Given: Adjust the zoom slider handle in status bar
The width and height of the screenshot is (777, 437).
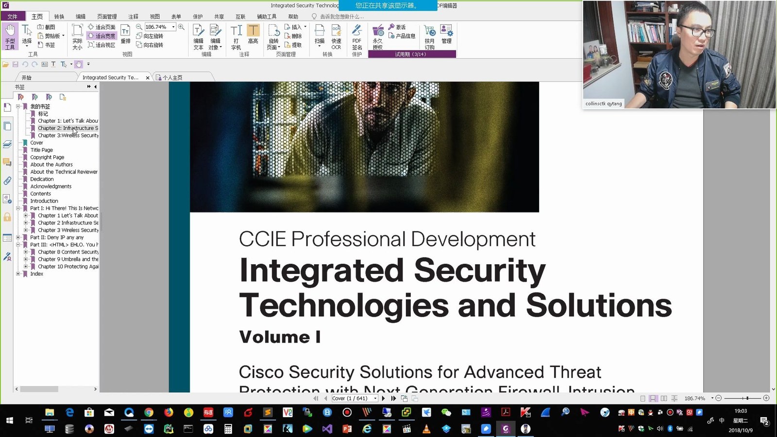Looking at the screenshot, I should 747,398.
